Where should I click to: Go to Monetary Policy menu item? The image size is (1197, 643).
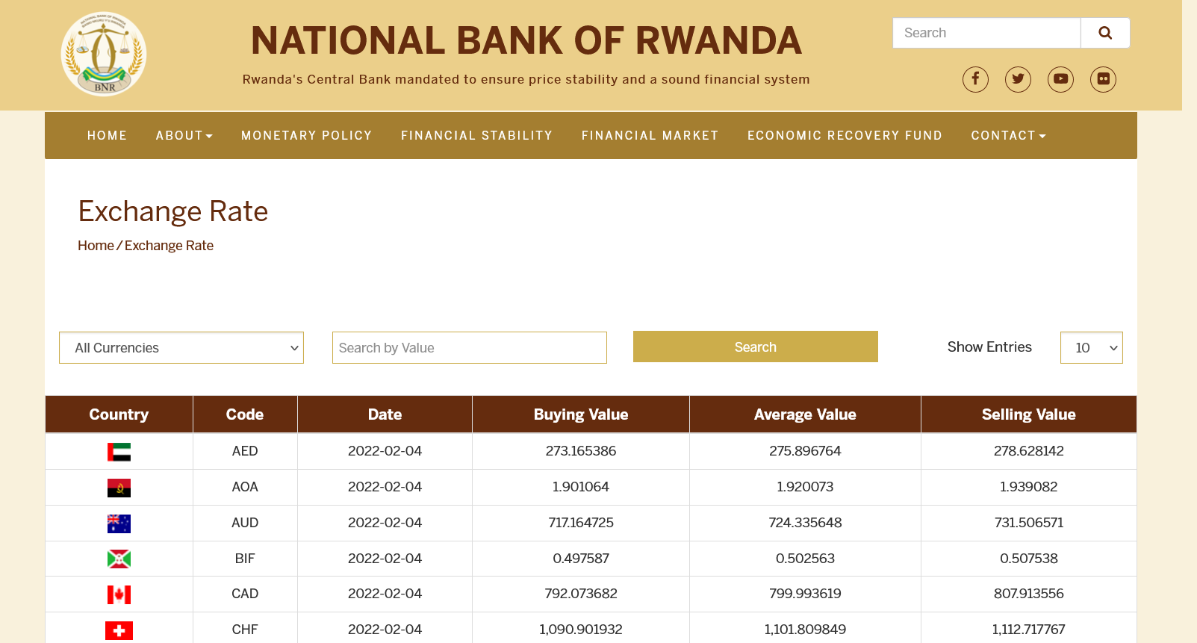tap(306, 136)
